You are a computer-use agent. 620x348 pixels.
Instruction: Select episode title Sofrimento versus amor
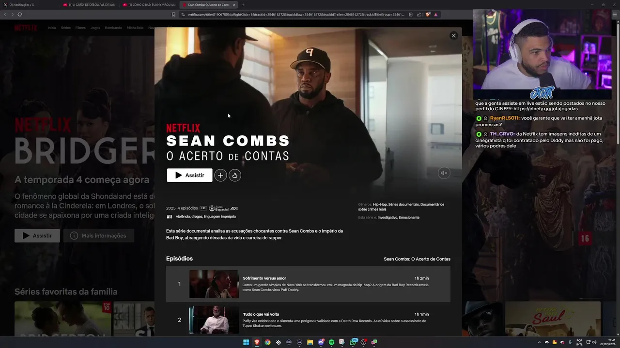point(264,278)
